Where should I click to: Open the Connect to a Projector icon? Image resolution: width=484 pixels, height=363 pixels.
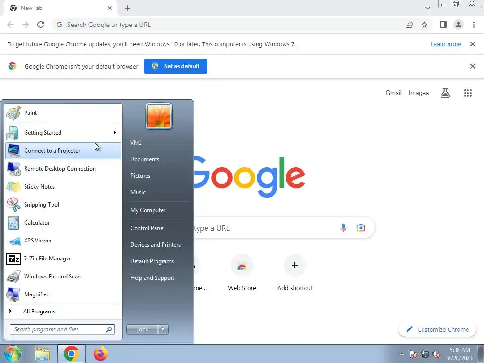coord(13,151)
